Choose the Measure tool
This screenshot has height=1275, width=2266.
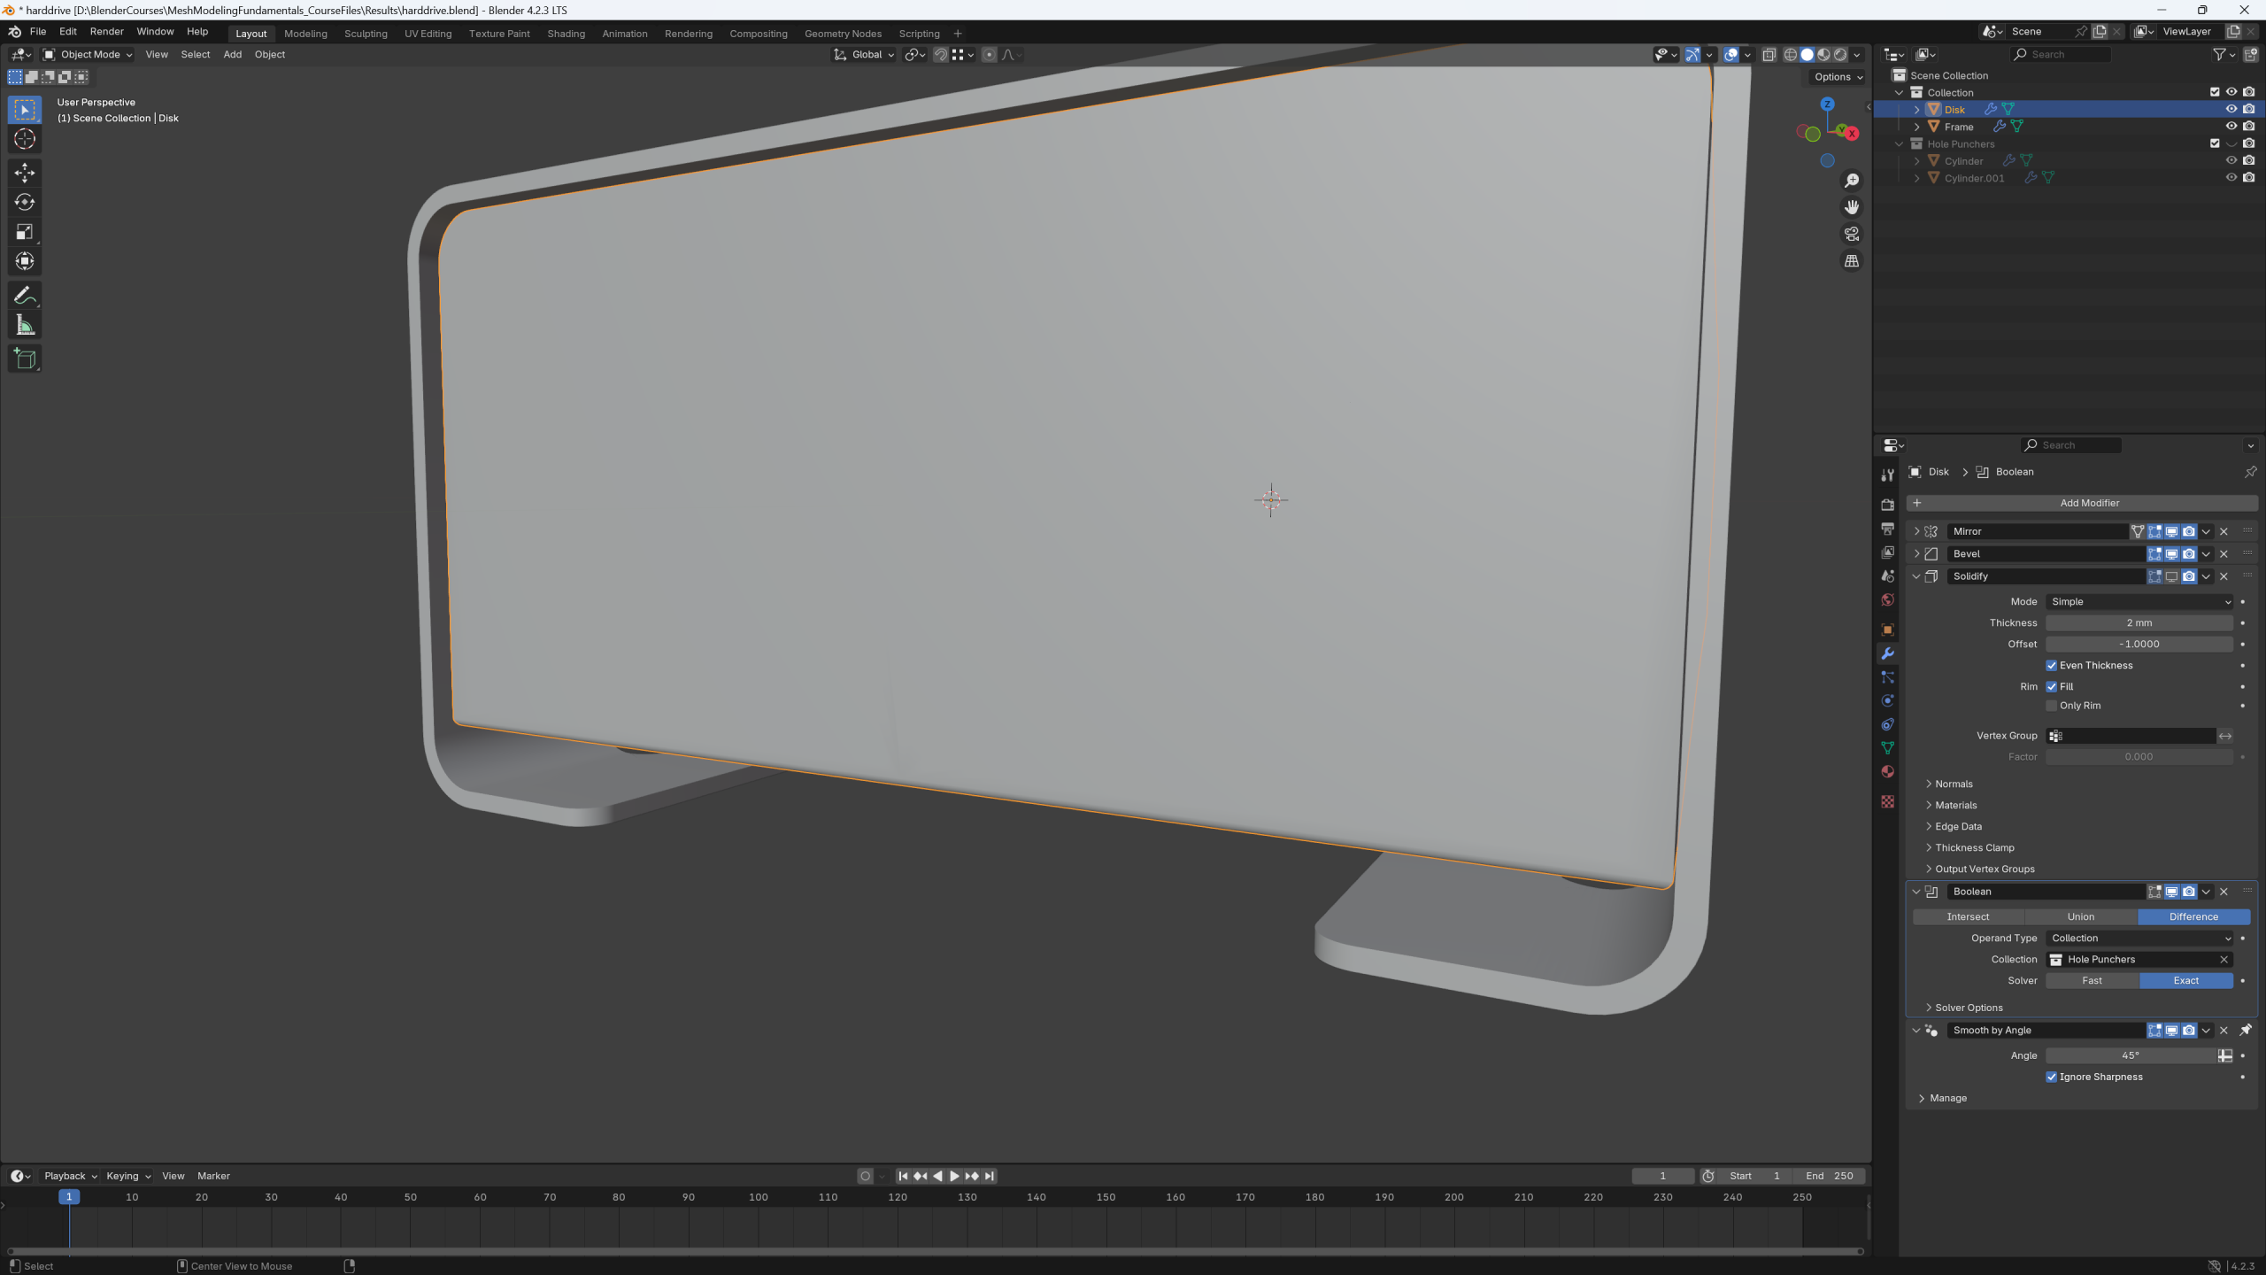pyautogui.click(x=25, y=326)
